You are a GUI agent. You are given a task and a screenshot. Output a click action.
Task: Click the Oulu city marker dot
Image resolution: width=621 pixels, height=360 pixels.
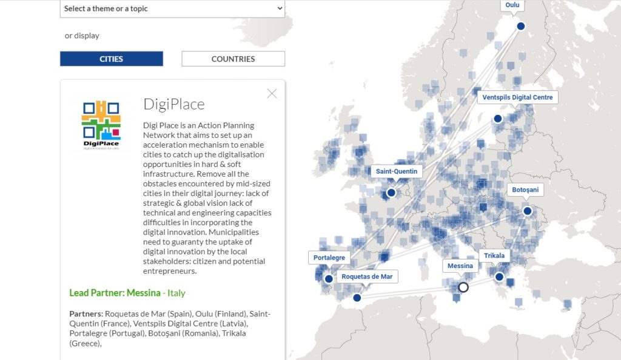pyautogui.click(x=521, y=26)
